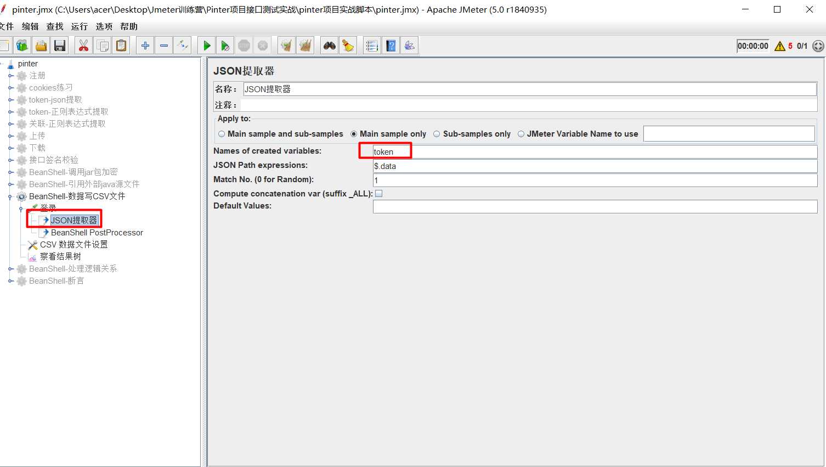Open the 运行 menu
The image size is (826, 467).
(80, 26)
